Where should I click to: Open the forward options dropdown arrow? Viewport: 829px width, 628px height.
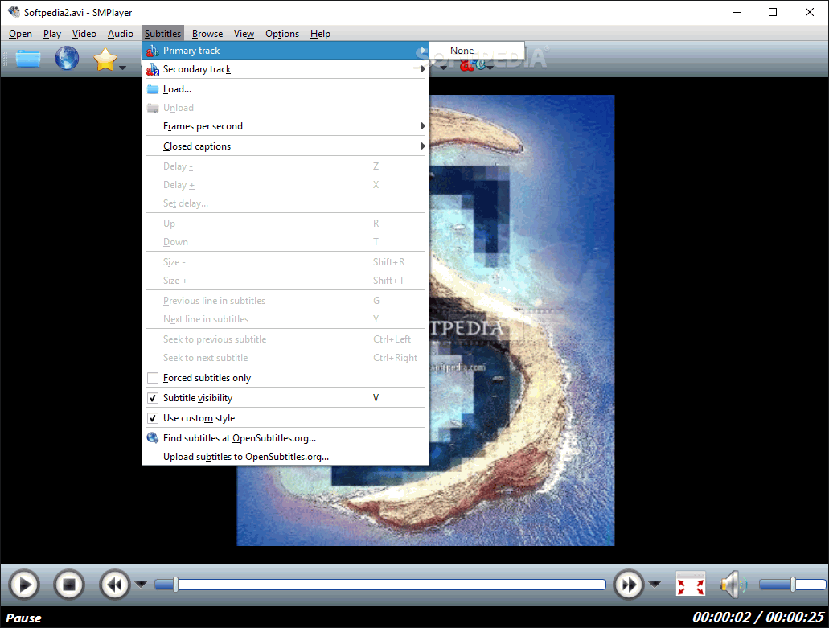(655, 584)
